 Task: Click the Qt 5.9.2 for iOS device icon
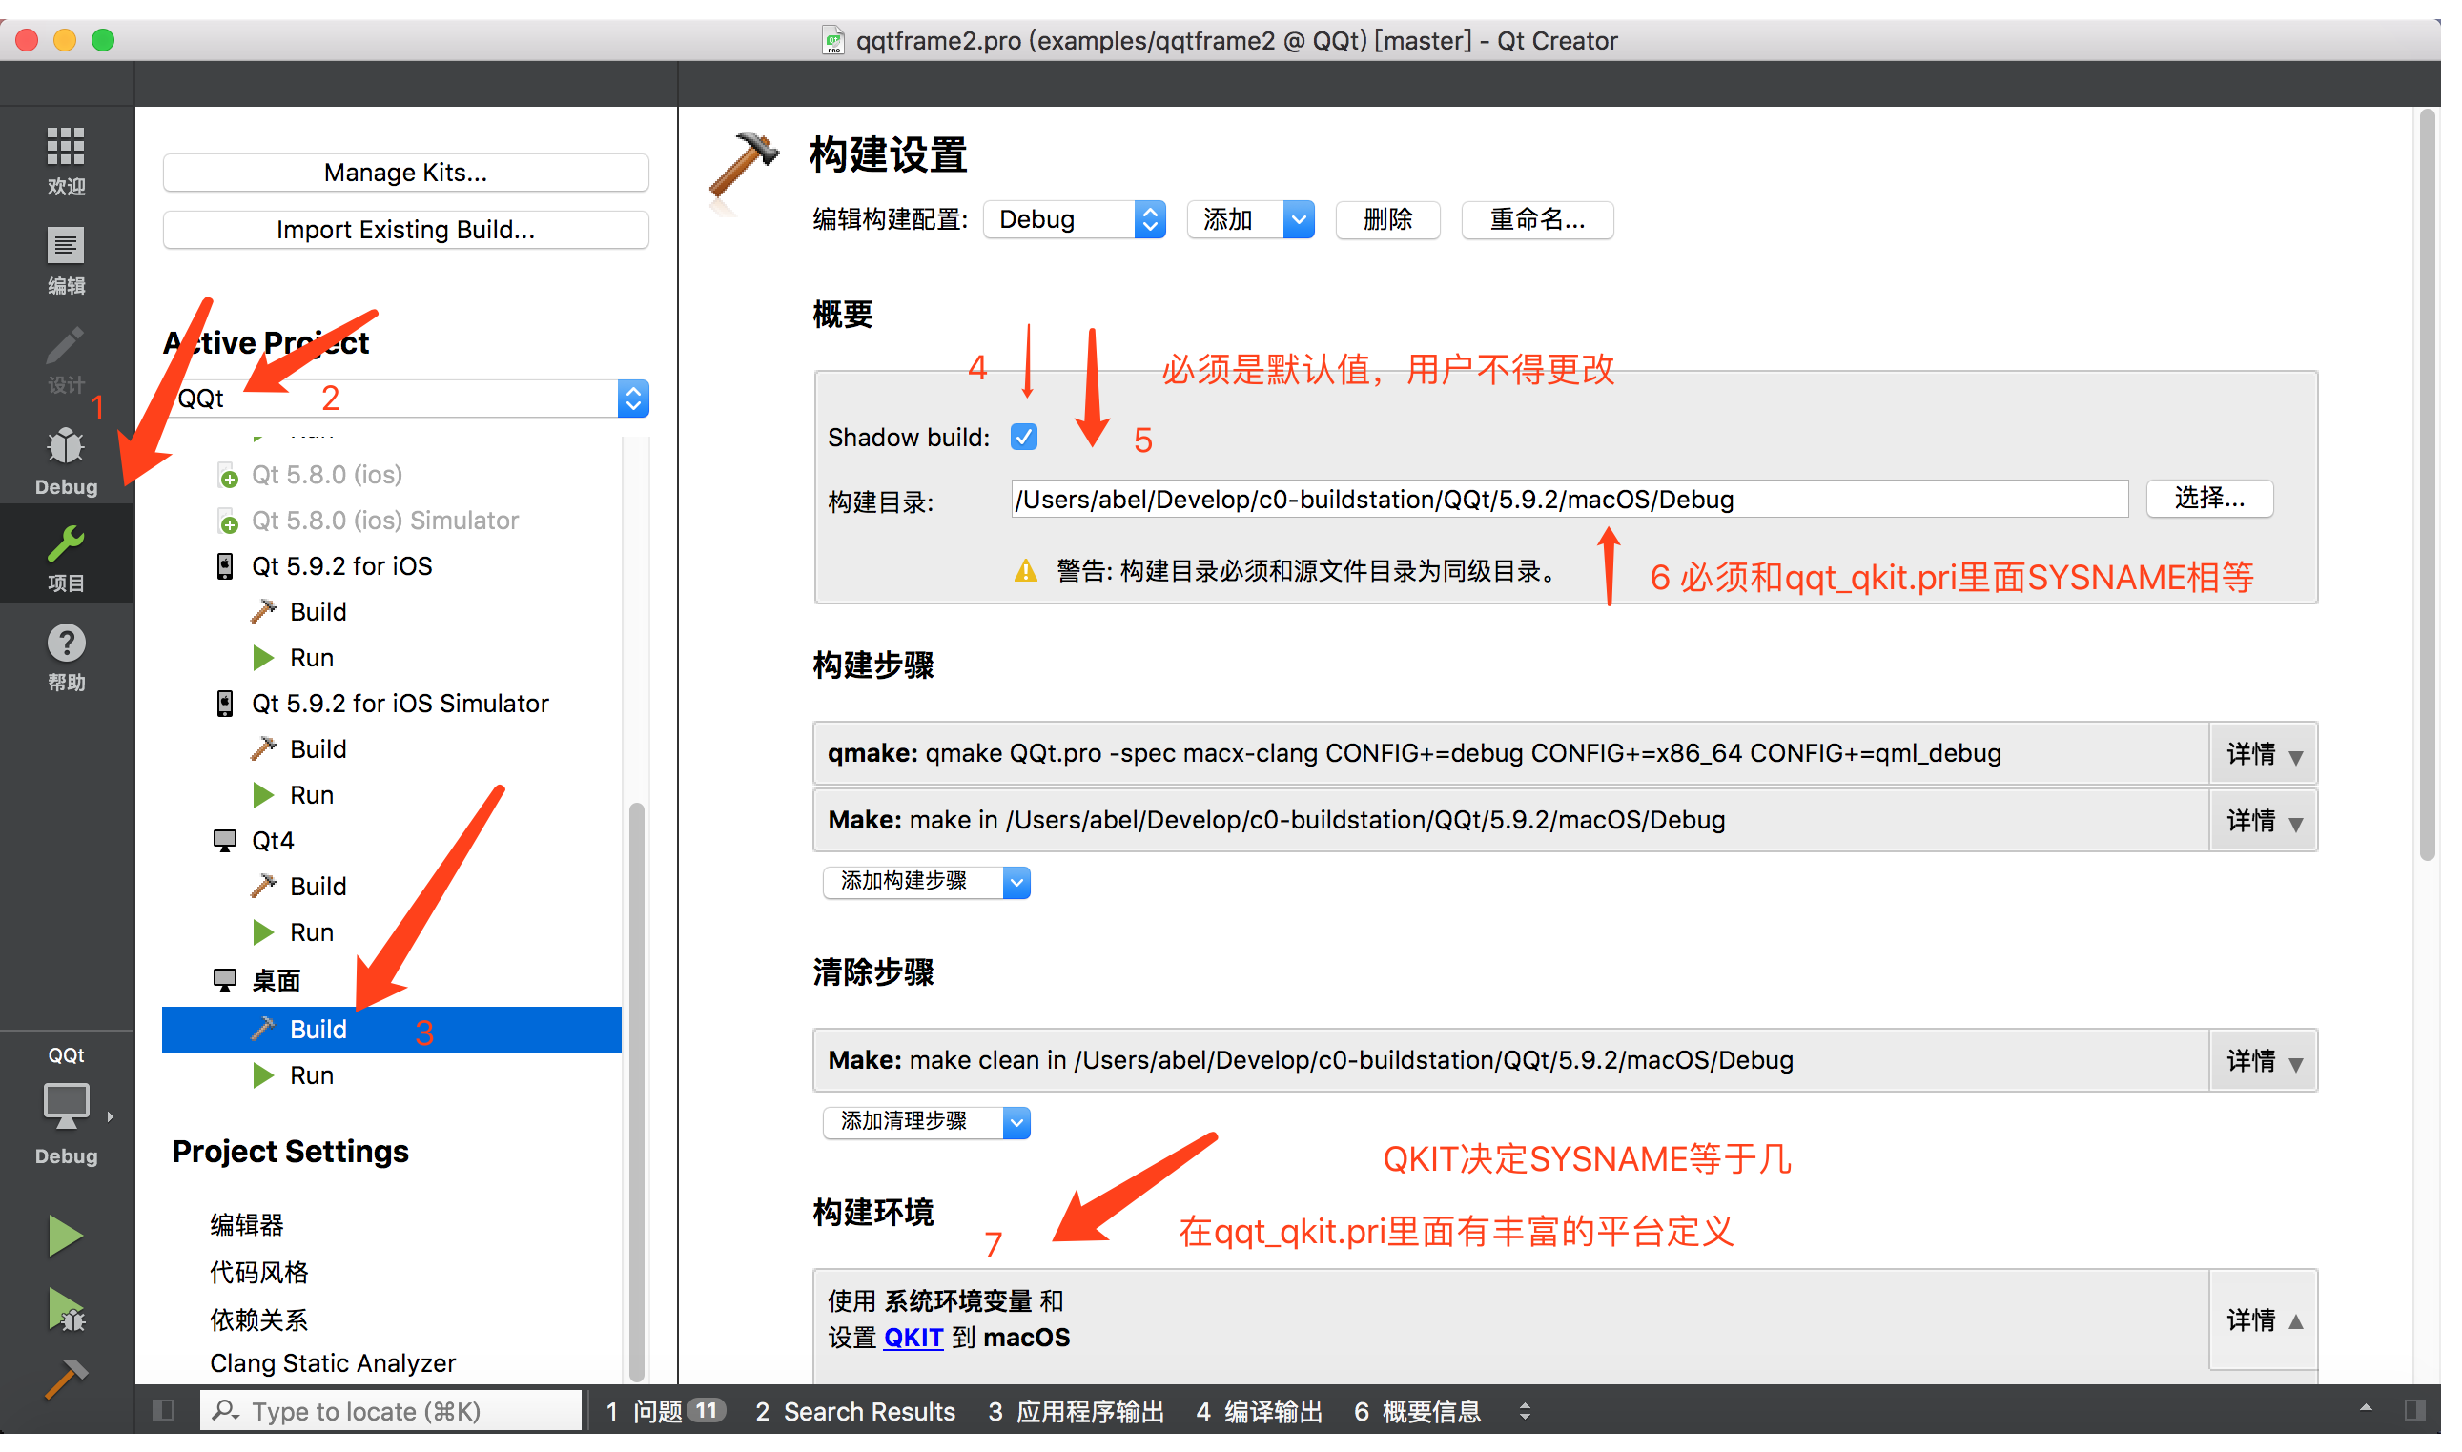pyautogui.click(x=226, y=568)
